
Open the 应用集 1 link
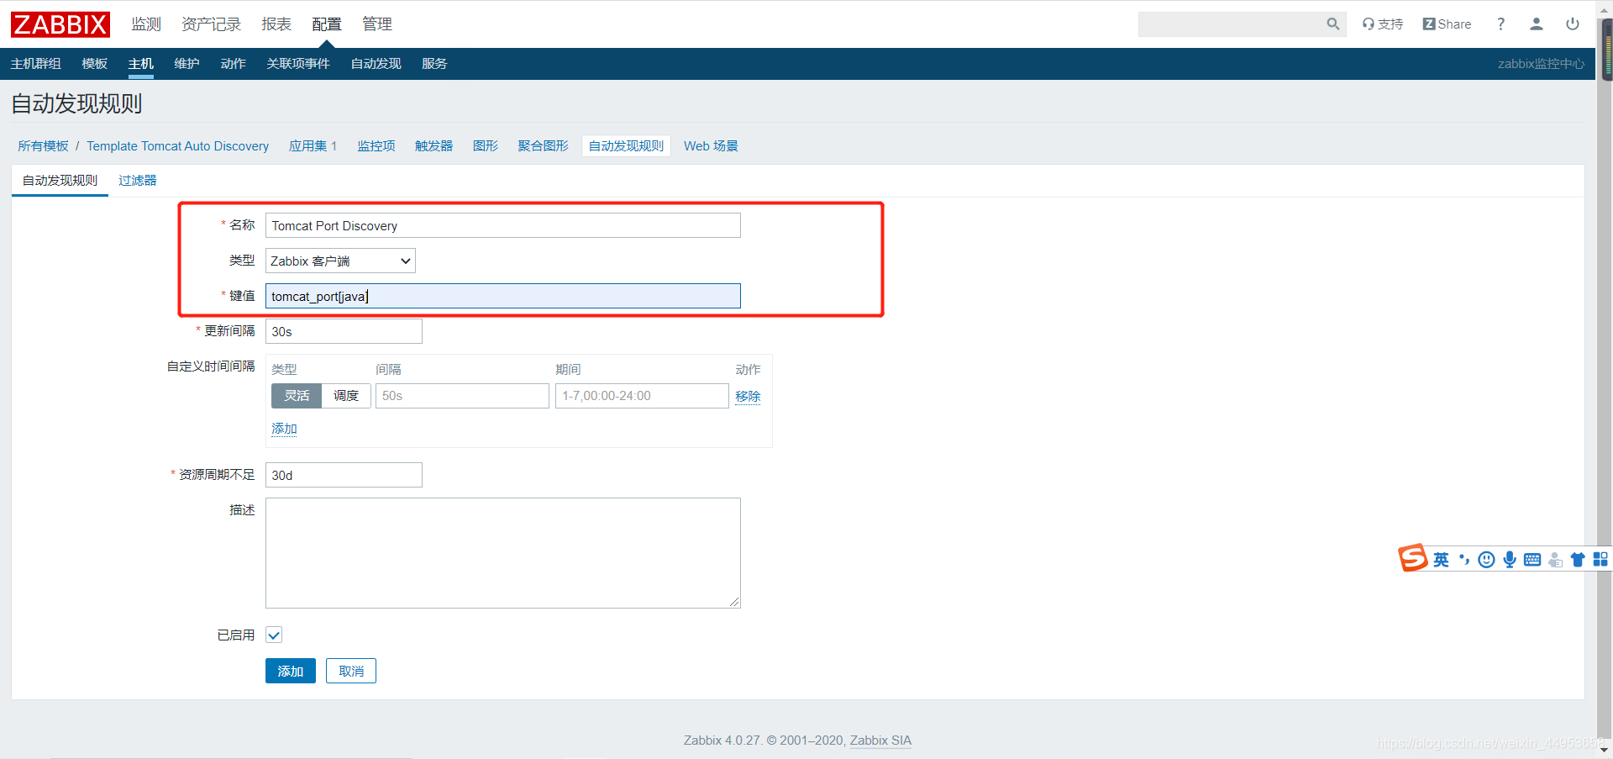click(x=313, y=146)
